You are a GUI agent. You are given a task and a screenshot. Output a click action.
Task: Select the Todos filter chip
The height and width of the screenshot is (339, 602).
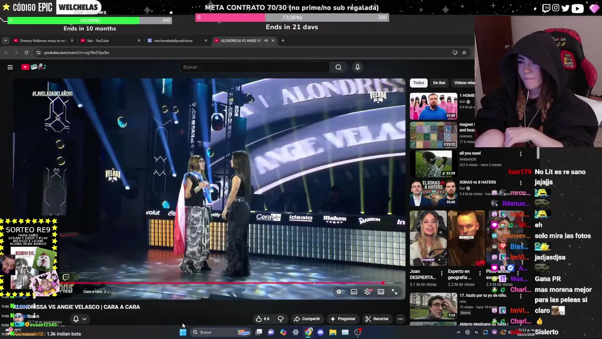pyautogui.click(x=419, y=83)
